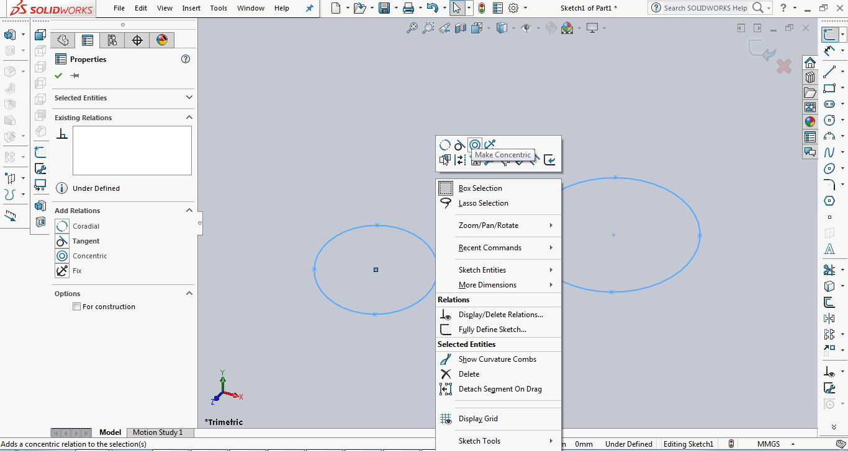
Task: Choose Lasso Selection from context menu
Action: point(498,203)
